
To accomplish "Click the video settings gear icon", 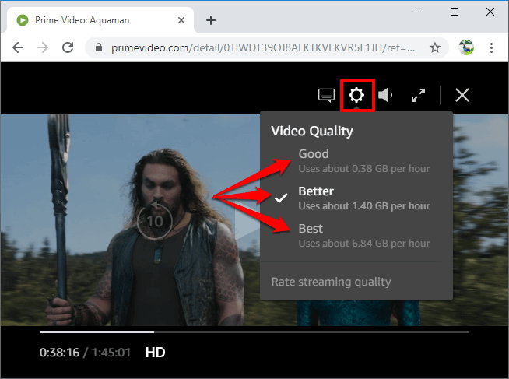I will (x=356, y=95).
